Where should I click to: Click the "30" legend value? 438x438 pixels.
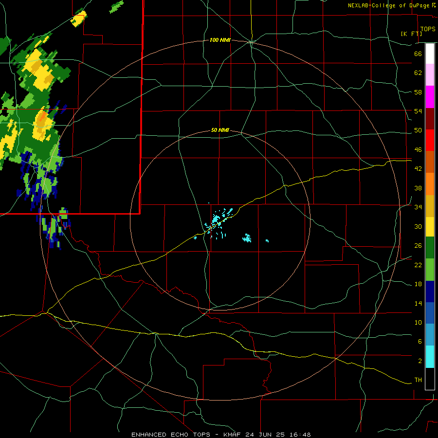418,226
